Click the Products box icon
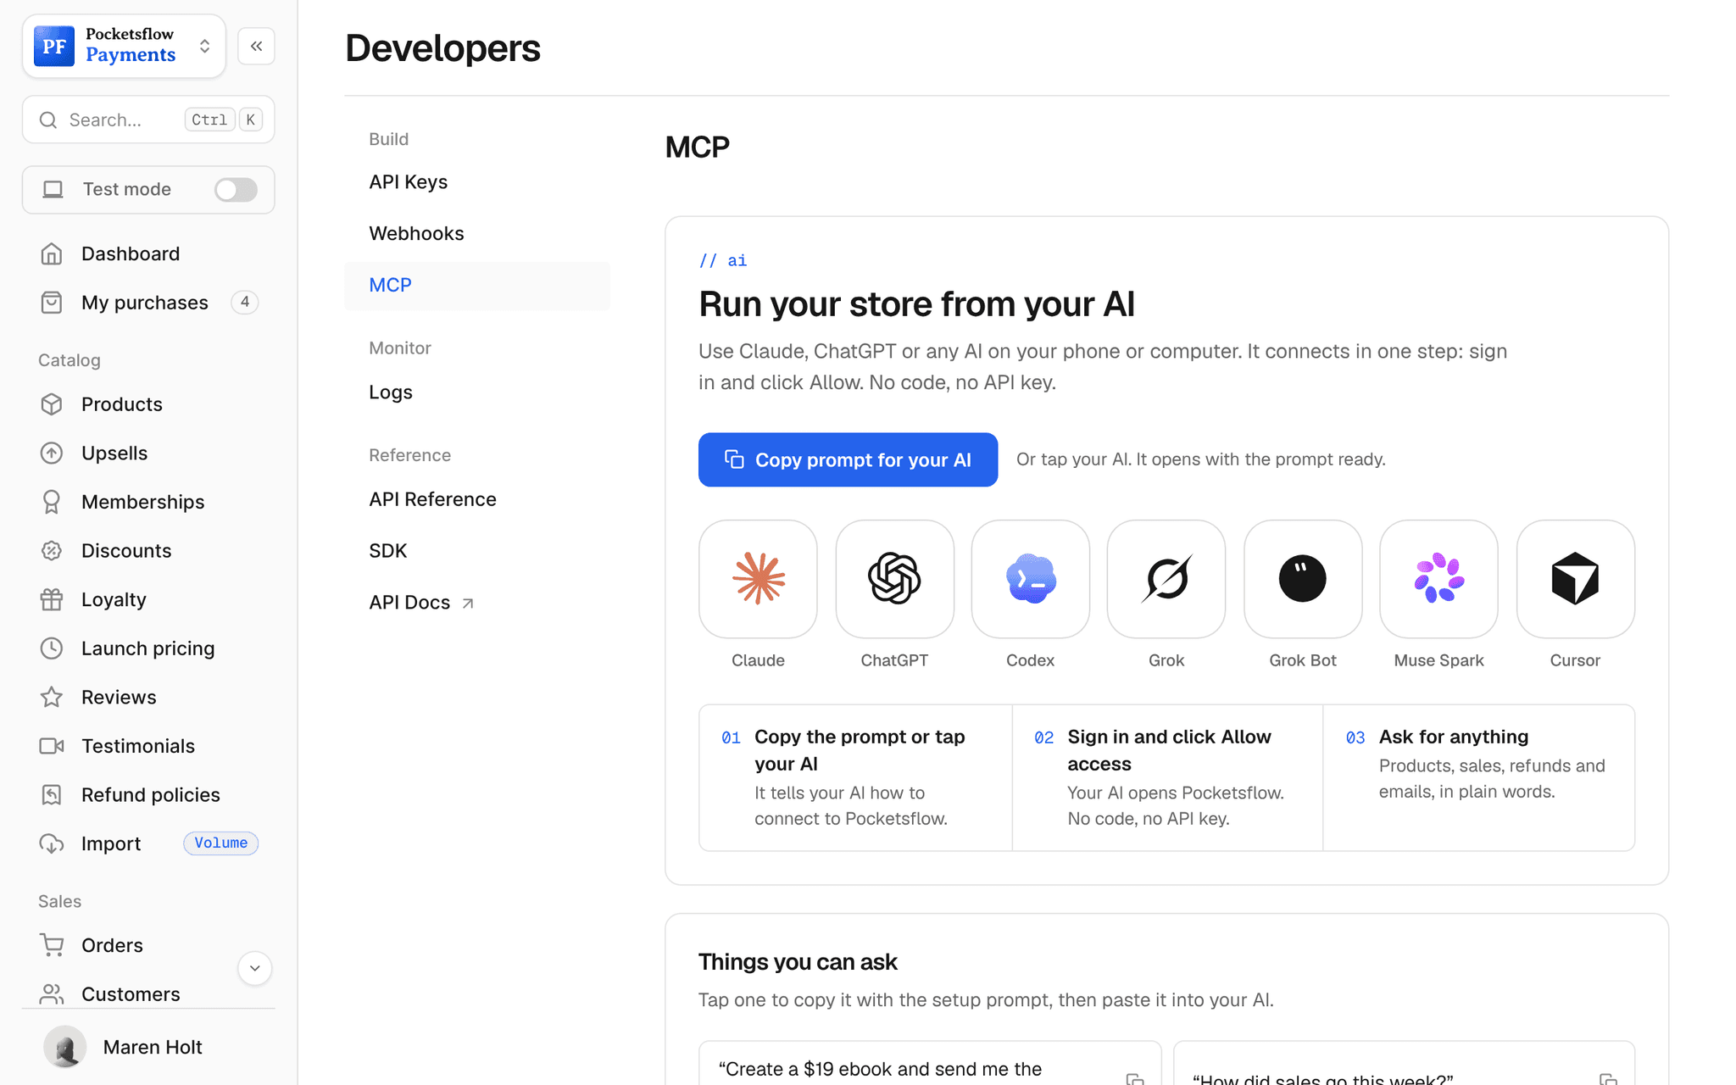Viewport: 1736px width, 1085px height. tap(52, 404)
